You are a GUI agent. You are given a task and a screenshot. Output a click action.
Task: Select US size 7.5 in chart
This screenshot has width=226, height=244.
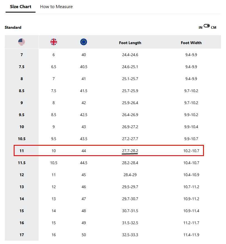[22, 67]
